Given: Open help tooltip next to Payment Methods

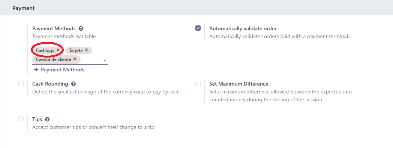Looking at the screenshot, I should pyautogui.click(x=81, y=28).
